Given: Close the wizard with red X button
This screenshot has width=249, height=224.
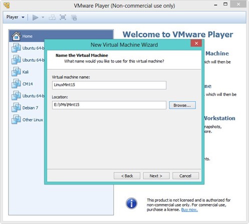Looking at the screenshot, I should (x=196, y=43).
